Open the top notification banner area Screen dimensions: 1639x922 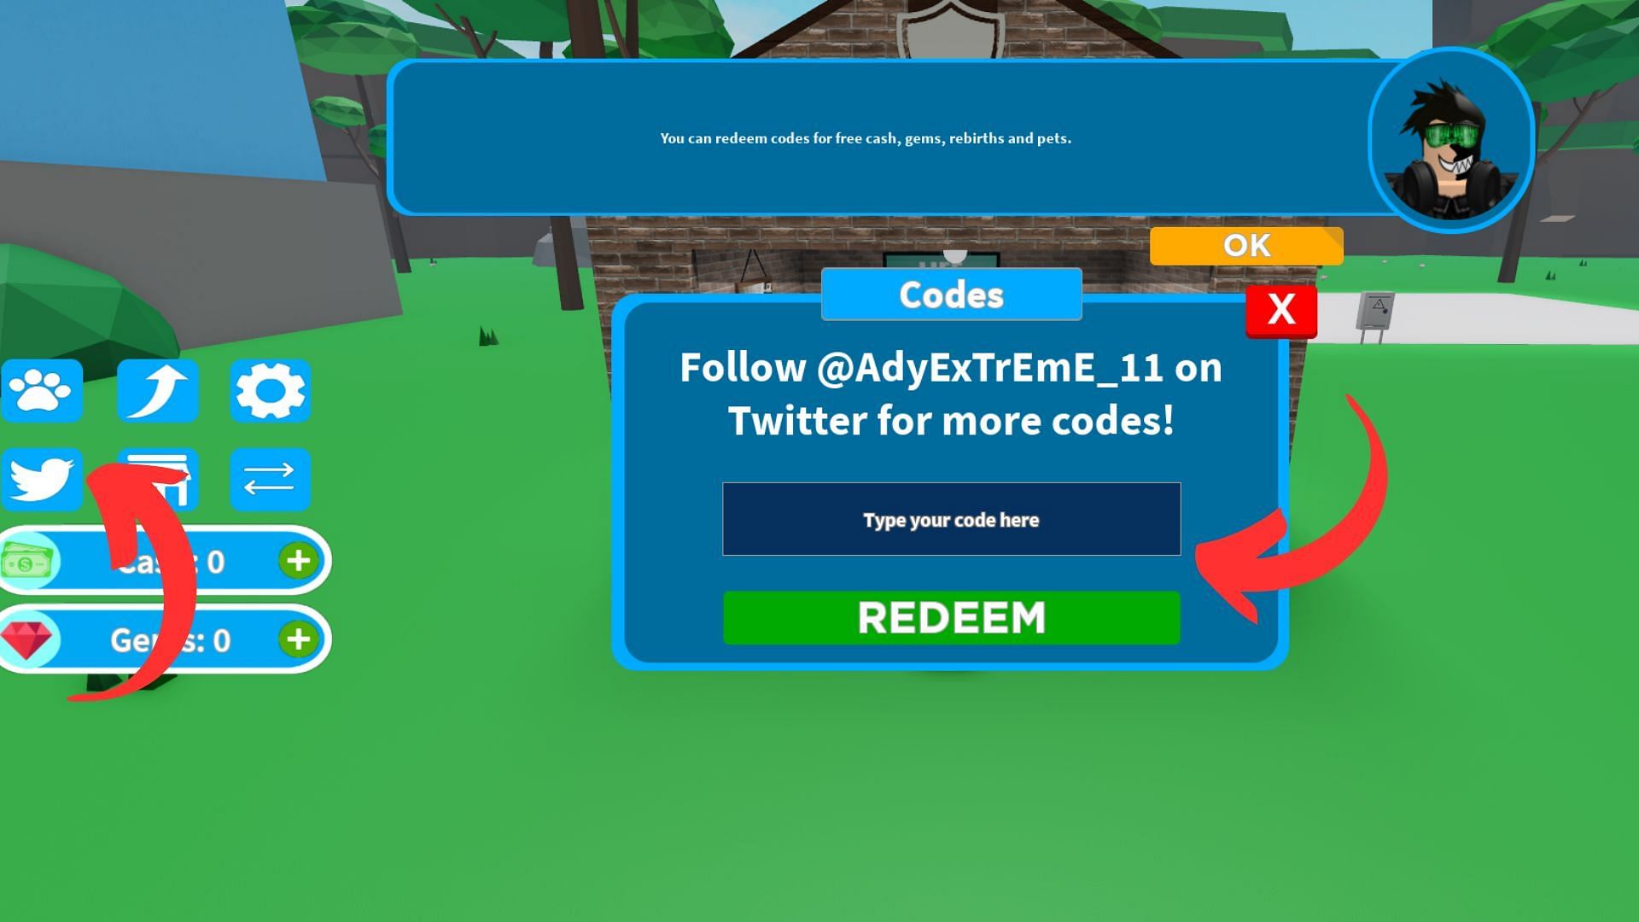coord(866,137)
